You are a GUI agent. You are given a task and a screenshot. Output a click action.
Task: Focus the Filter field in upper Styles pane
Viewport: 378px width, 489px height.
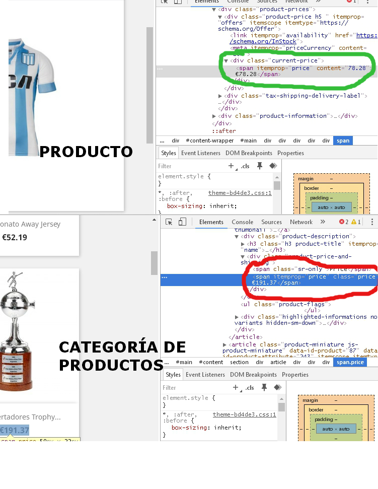point(192,166)
